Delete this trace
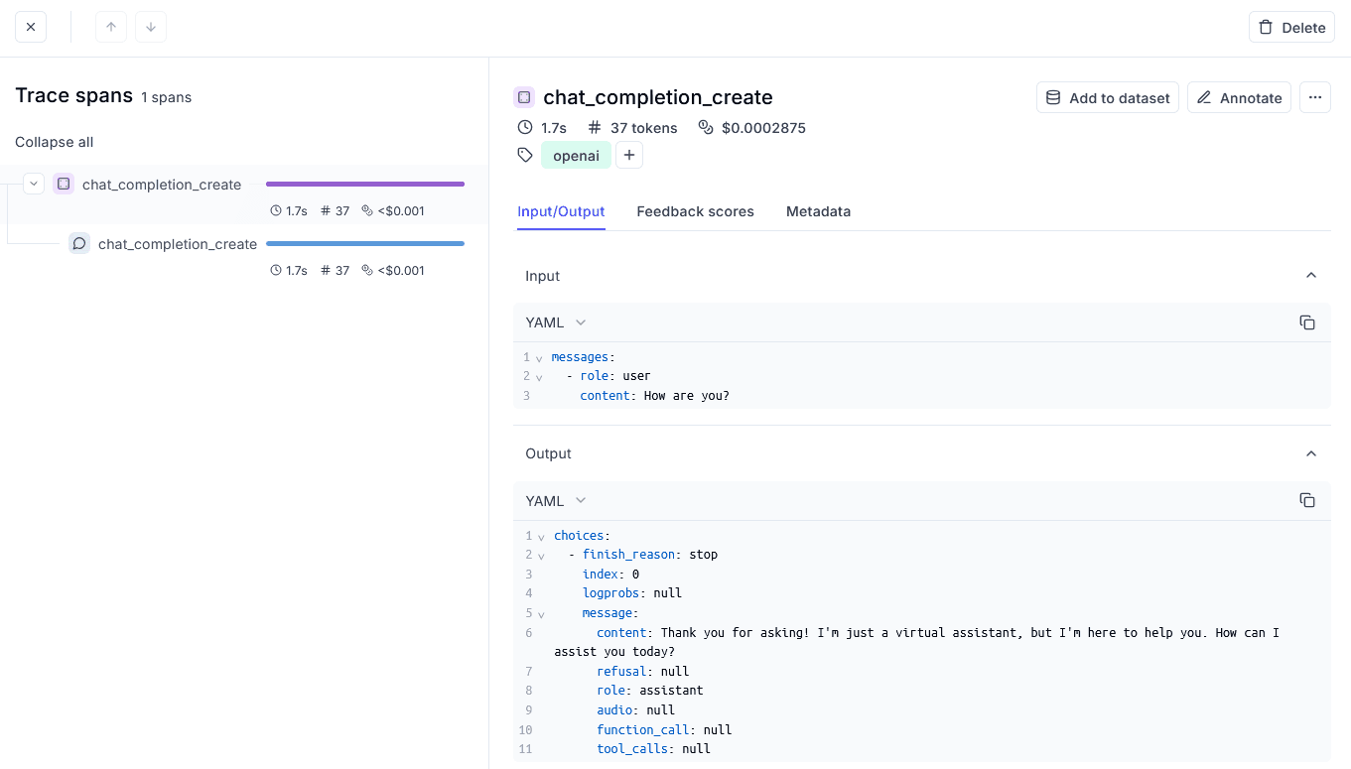The width and height of the screenshot is (1351, 769). point(1290,27)
